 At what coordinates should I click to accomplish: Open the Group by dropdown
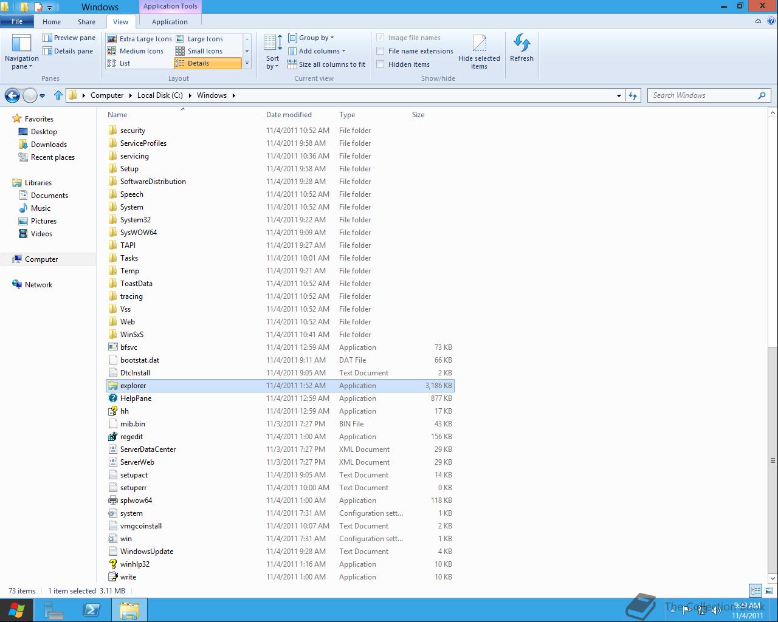tap(311, 38)
